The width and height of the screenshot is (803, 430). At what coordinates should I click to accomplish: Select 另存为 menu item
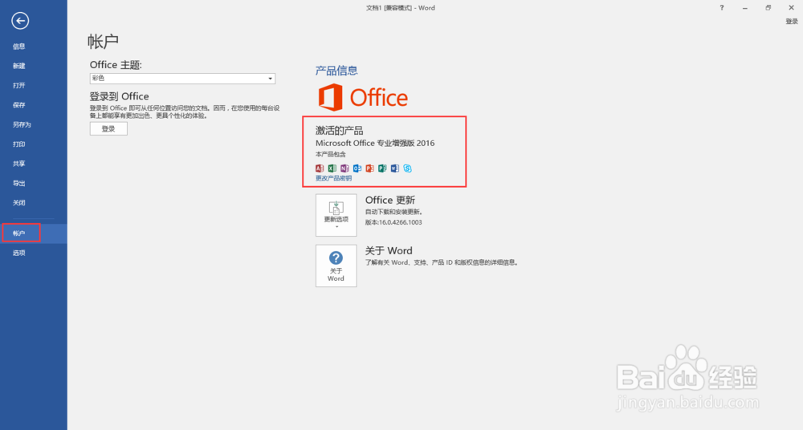pyautogui.click(x=22, y=124)
